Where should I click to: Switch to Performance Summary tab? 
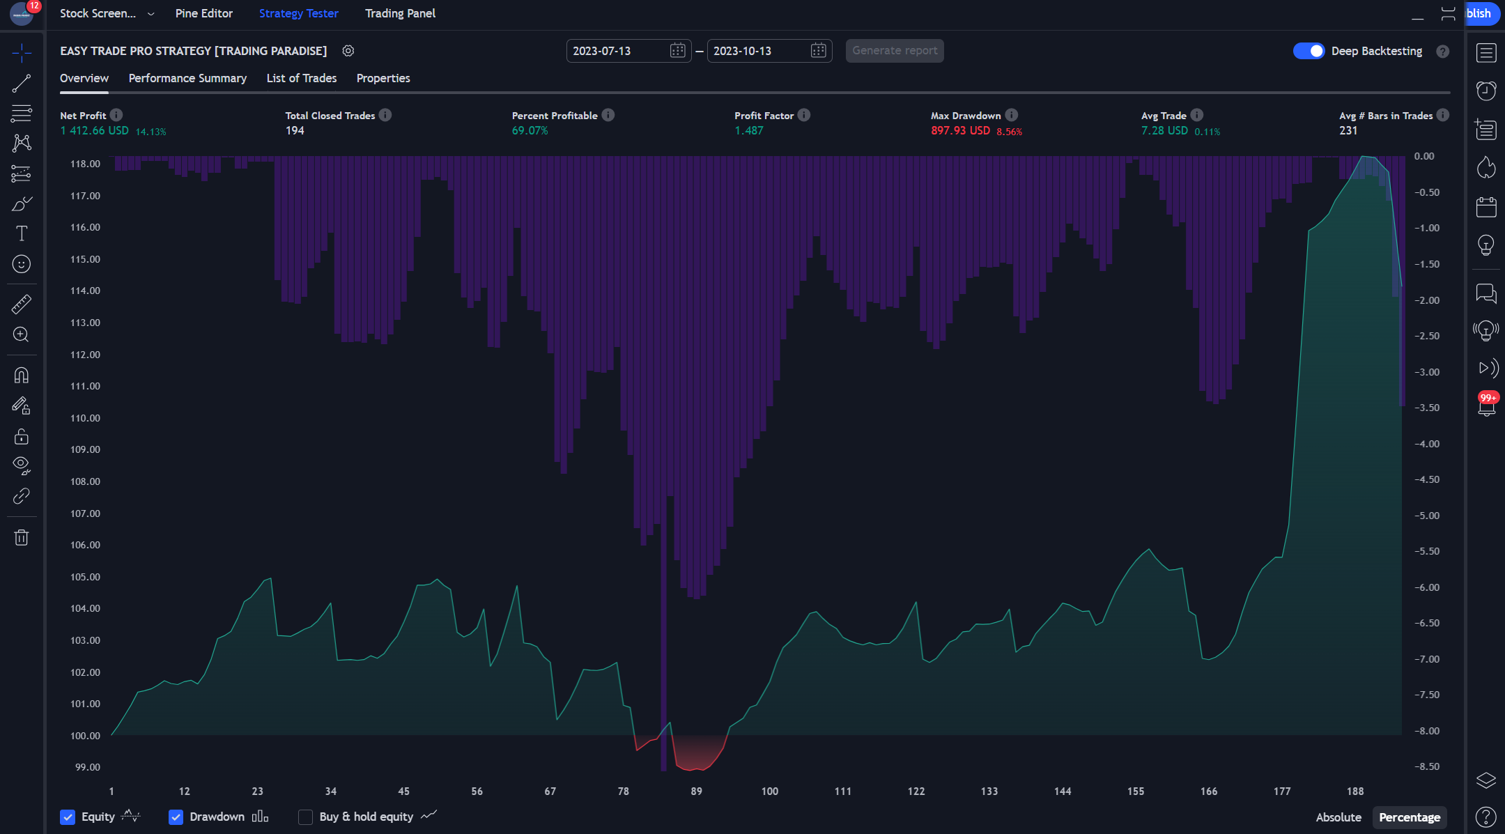tap(187, 78)
